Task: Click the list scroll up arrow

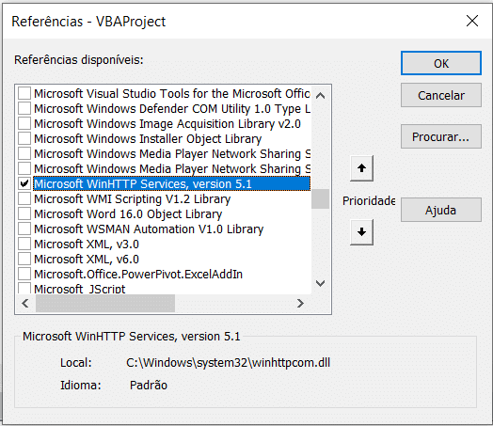Action: (320, 96)
